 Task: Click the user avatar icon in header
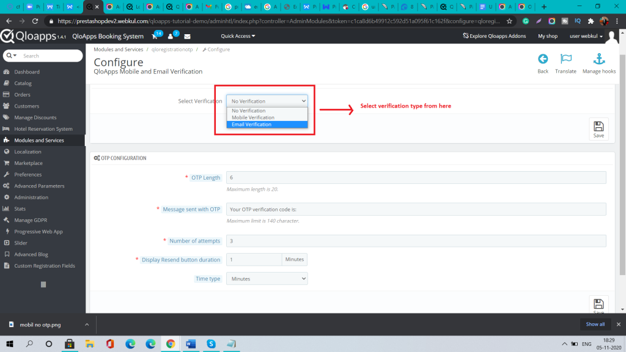pyautogui.click(x=611, y=37)
